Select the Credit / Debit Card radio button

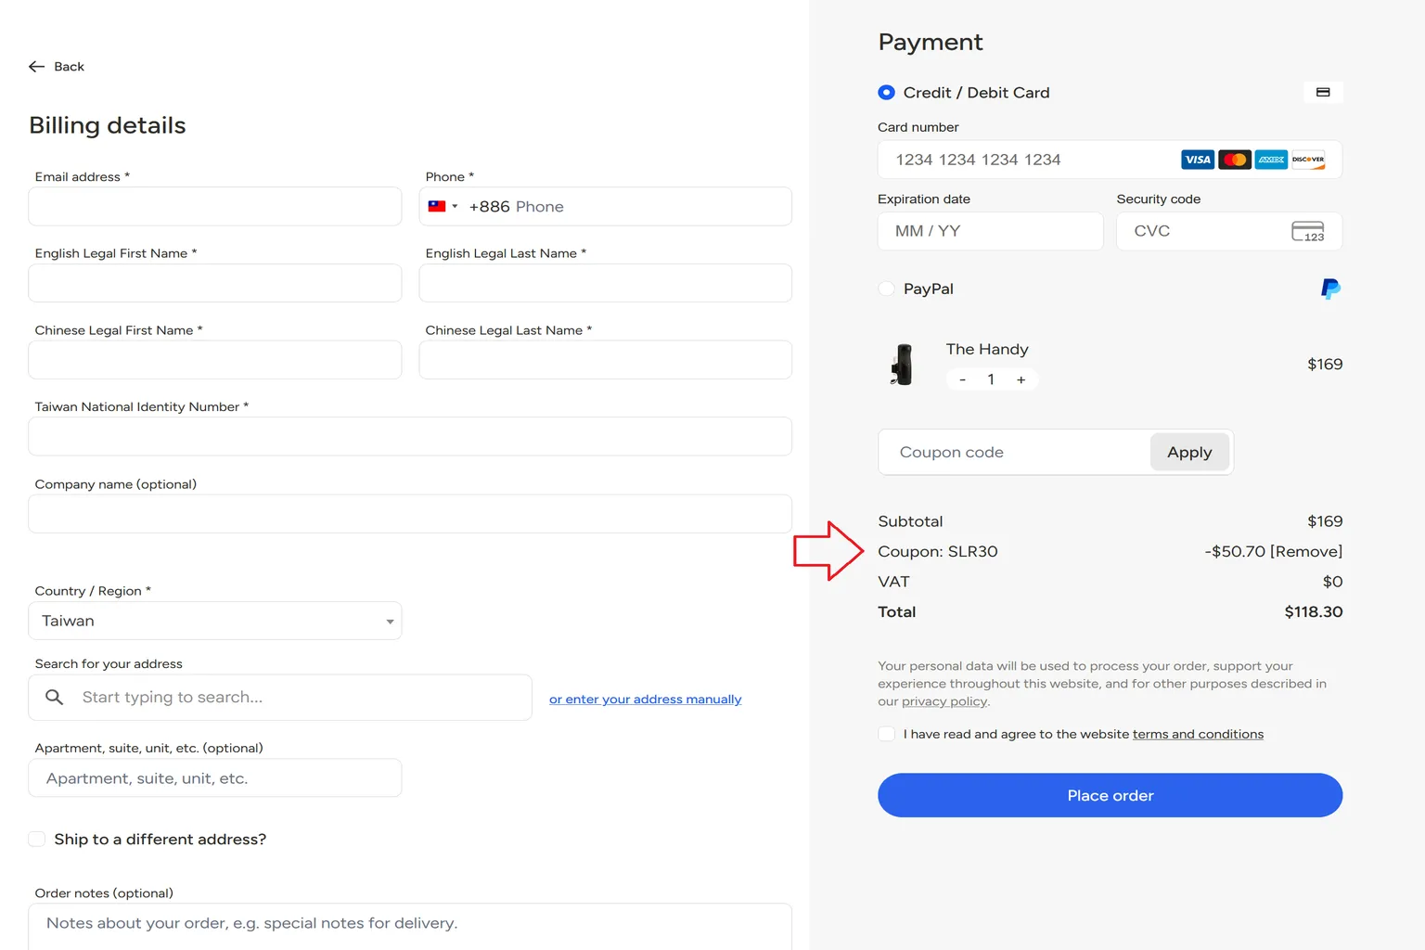pos(886,93)
